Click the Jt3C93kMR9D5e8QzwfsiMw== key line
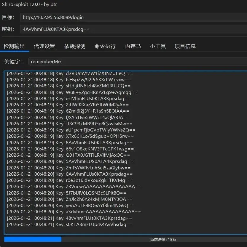247x247 pixels. click(x=70, y=124)
